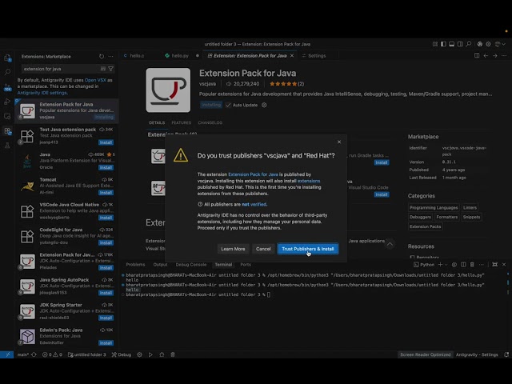512x384 pixels.
Task: Install Java Spring AutoPack extension
Action: click(x=106, y=293)
